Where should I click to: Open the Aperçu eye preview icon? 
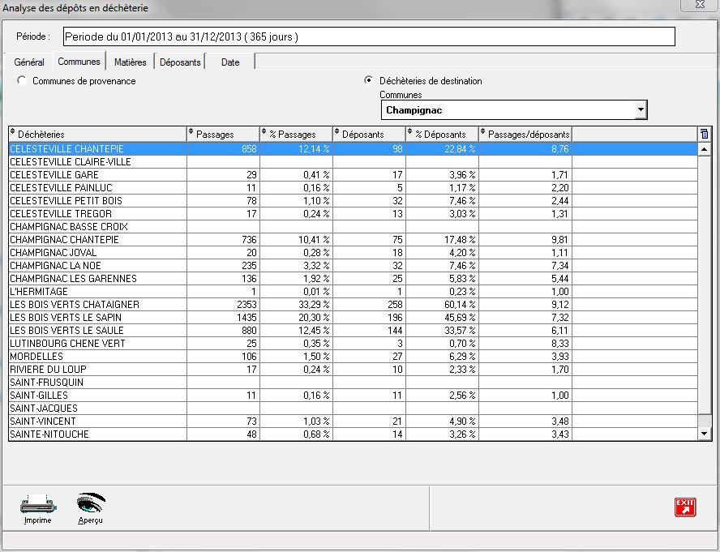tap(91, 504)
